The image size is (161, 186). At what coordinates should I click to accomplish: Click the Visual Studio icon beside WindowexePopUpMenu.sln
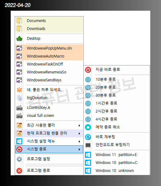(19, 48)
